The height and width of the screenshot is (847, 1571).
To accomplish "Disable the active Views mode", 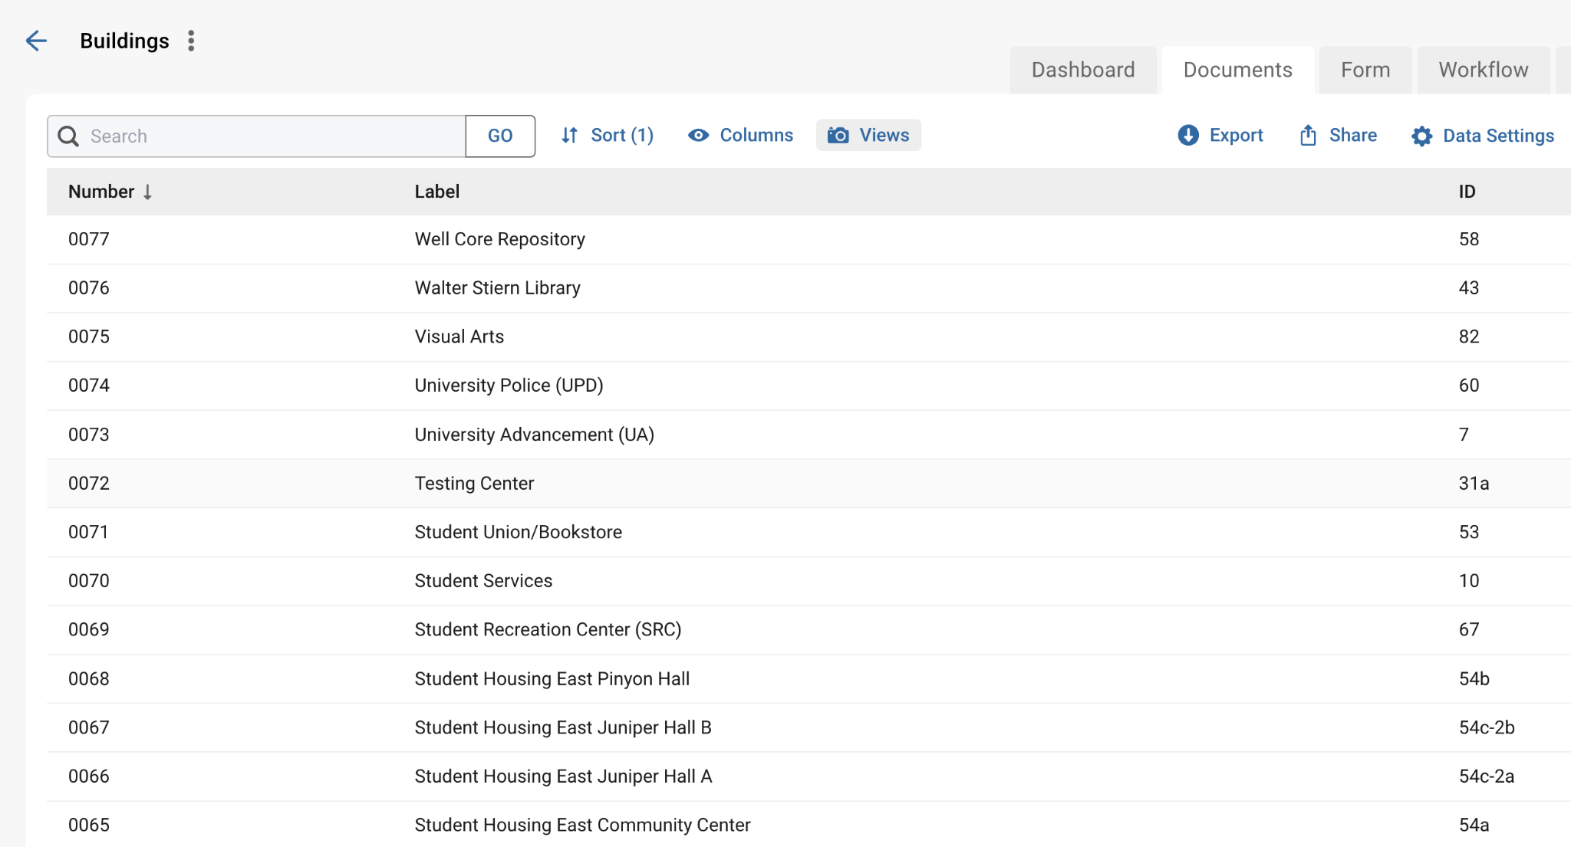I will tap(868, 135).
